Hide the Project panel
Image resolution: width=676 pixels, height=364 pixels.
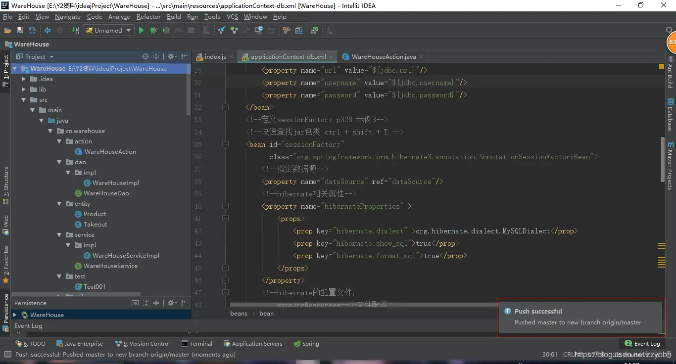[185, 56]
